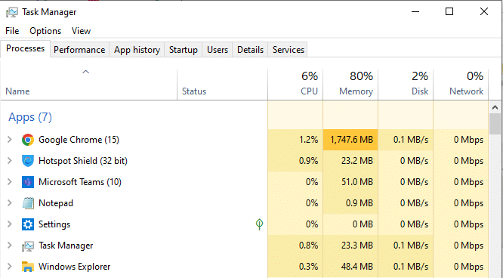Maximize the Task Manager window

449,11
